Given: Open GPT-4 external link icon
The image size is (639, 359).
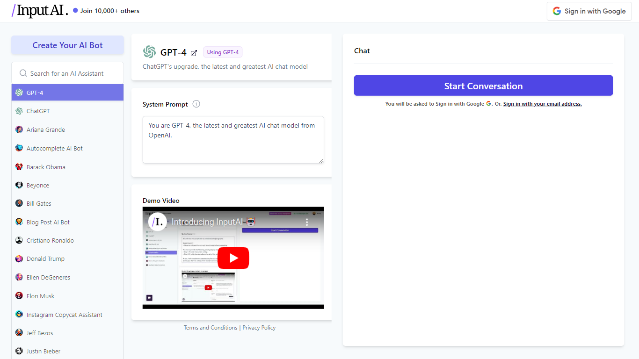Looking at the screenshot, I should pyautogui.click(x=194, y=53).
